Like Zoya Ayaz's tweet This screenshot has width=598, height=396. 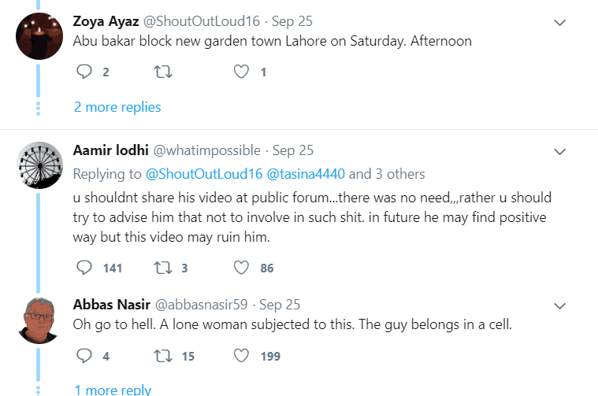click(x=243, y=72)
